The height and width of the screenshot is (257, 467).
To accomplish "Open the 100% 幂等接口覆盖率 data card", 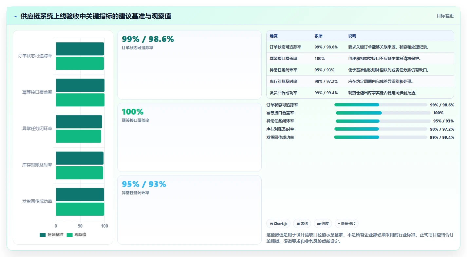I will tap(189, 138).
